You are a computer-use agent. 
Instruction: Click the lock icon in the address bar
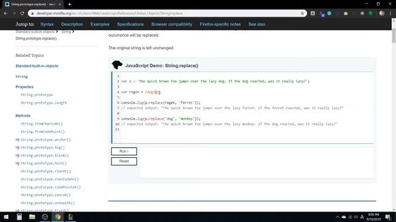coord(32,14)
